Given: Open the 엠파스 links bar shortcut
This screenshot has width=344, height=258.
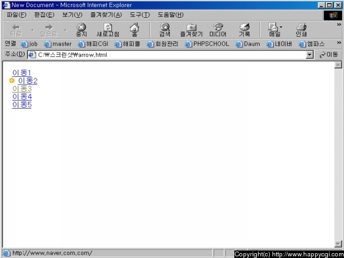Looking at the screenshot, I should (312, 44).
